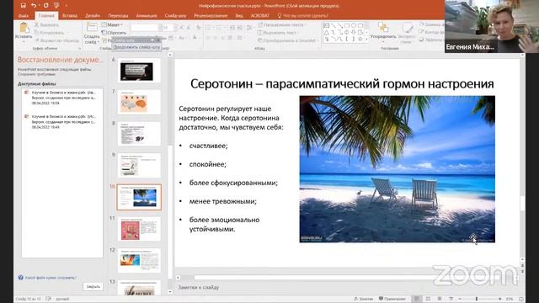This screenshot has width=539, height=303.
Task: Cut selection with Вырезать
Action: click(x=46, y=25)
